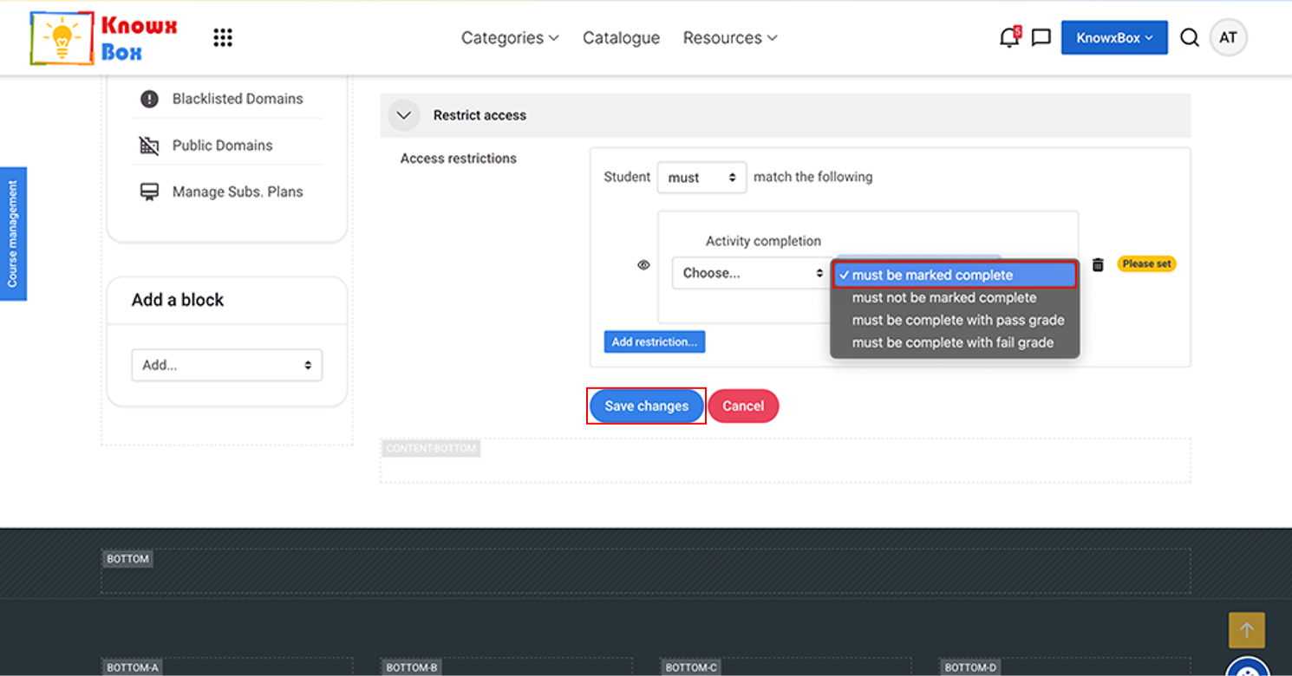This screenshot has width=1292, height=676.
Task: Click the BOTTOM region label
Action: coord(127,559)
